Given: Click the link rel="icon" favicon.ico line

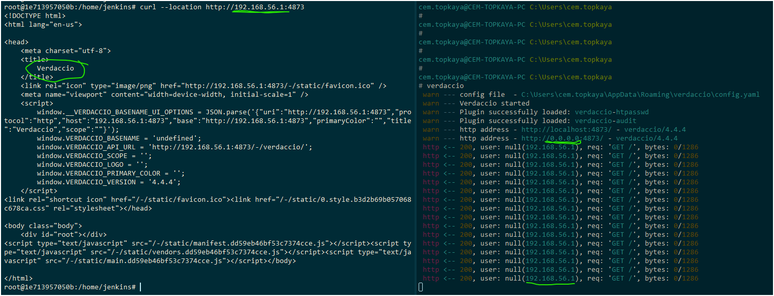Looking at the screenshot, I should click(204, 86).
